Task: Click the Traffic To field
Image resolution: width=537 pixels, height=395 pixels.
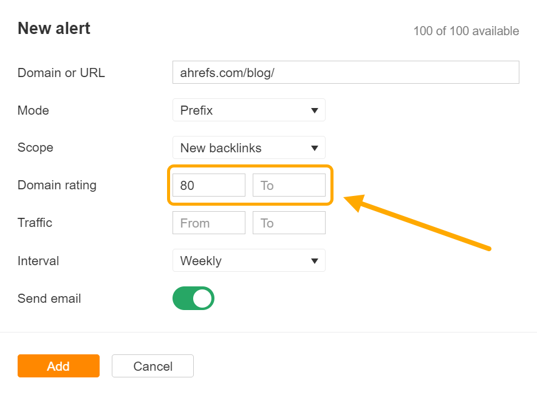Action: (289, 223)
